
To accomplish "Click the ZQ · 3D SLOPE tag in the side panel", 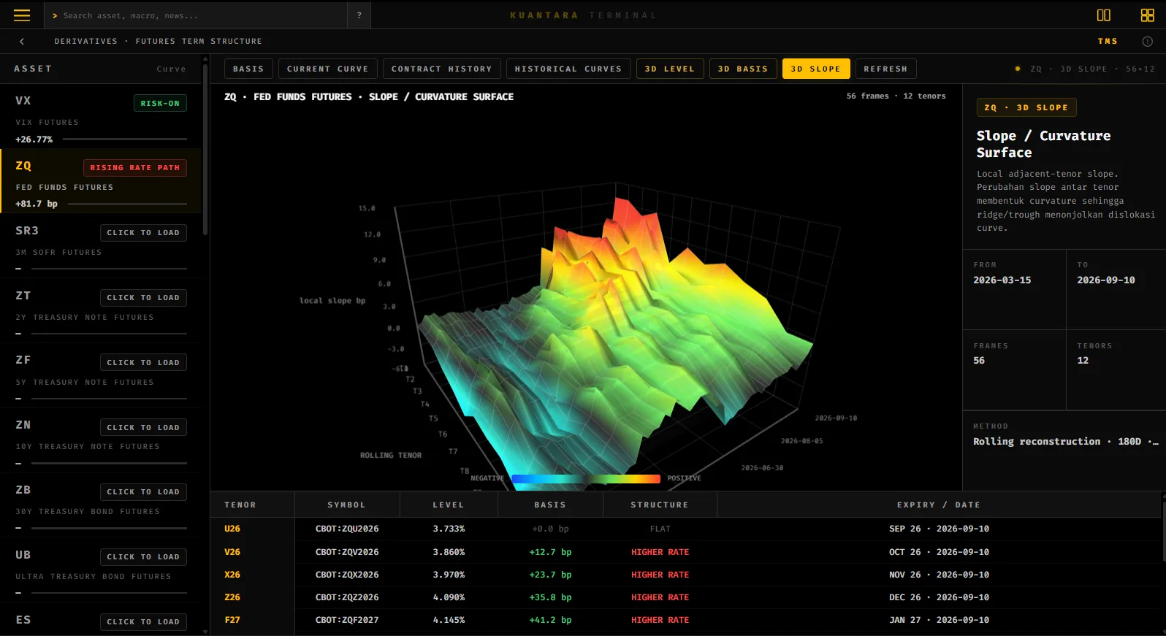I will (1026, 107).
